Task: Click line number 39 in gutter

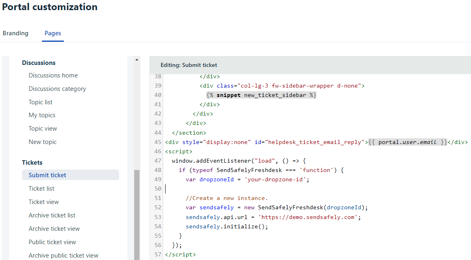Action: point(158,86)
